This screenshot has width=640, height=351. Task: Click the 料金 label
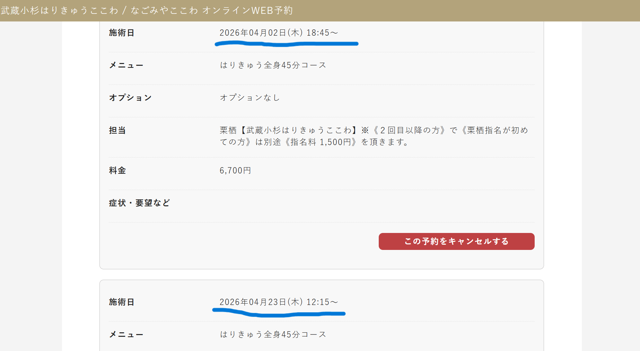[x=117, y=171]
